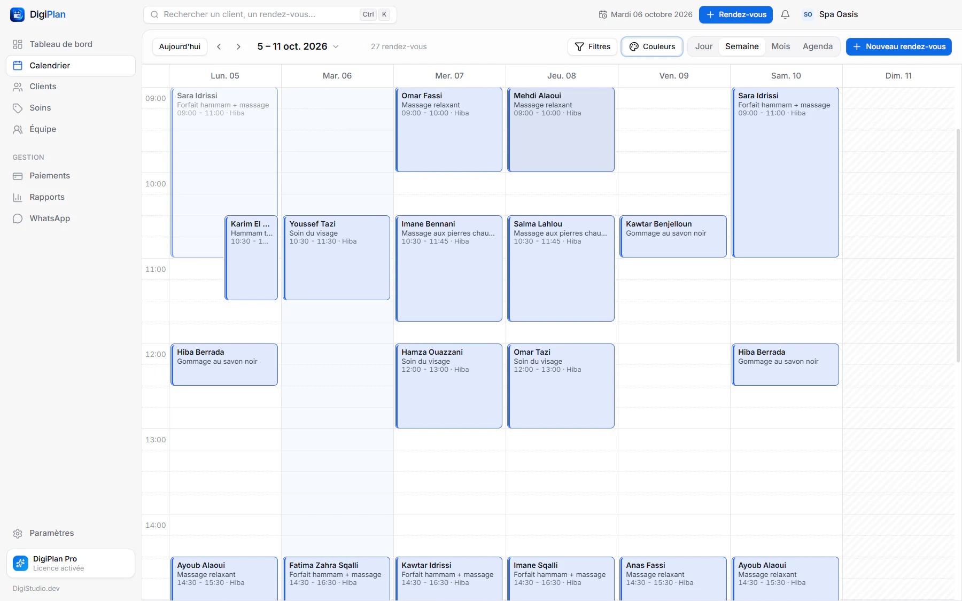Viewport: 962px width, 601px height.
Task: Go to the next week arrow
Action: click(x=238, y=46)
